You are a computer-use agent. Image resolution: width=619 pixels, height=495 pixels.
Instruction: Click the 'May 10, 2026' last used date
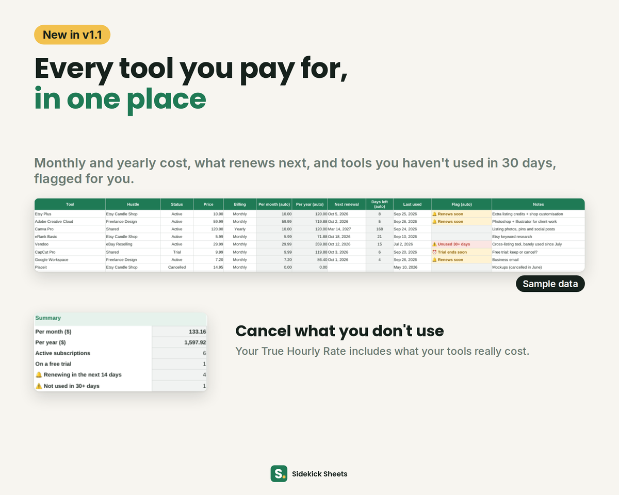click(412, 267)
